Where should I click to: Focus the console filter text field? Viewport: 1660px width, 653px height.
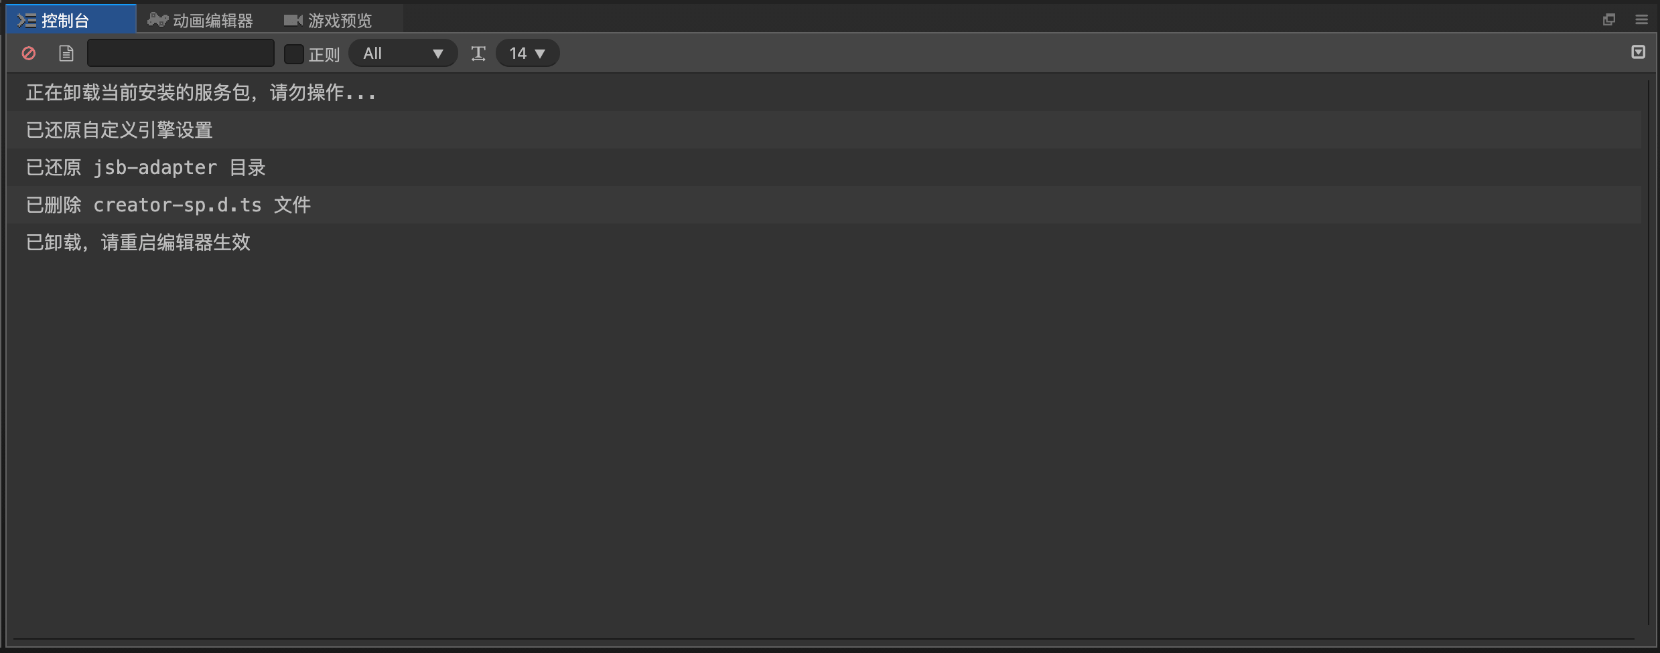181,54
